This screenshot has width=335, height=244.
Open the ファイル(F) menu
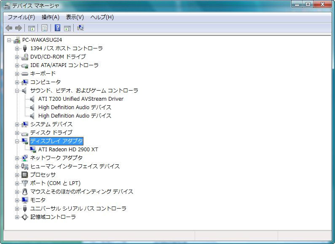coord(21,17)
